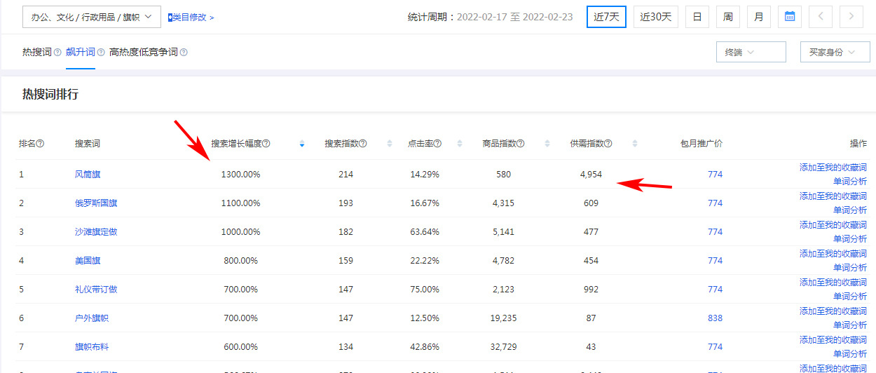Open search term 户外旗帜

pyautogui.click(x=92, y=318)
